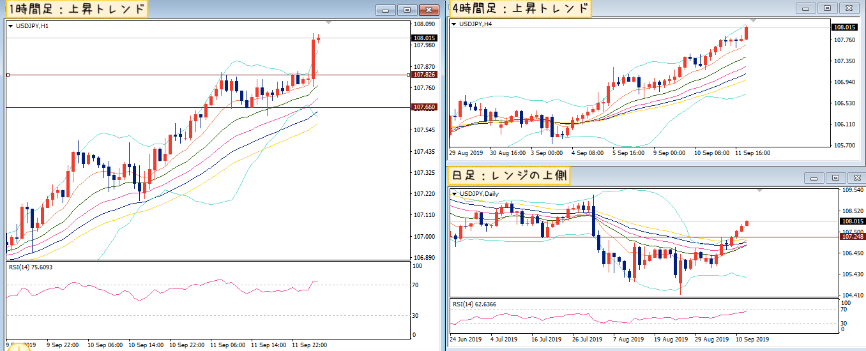866x351 pixels.
Task: Click the 29 Aug 2019 date on H4 axis
Action: pos(466,153)
